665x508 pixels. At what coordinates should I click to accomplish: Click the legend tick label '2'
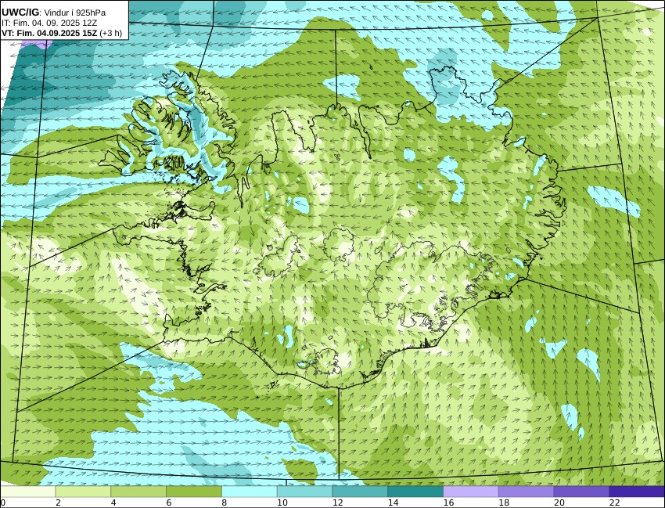click(58, 503)
